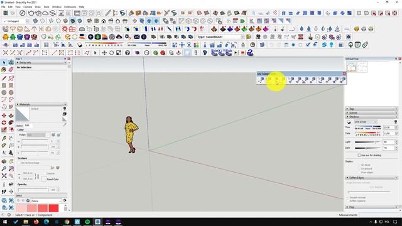Activate the Orbit tool
402x226 pixels.
tap(4, 161)
